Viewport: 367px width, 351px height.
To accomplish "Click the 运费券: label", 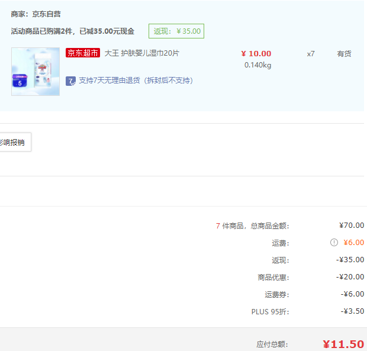I will click(277, 295).
